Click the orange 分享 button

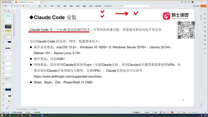click(203, 6)
